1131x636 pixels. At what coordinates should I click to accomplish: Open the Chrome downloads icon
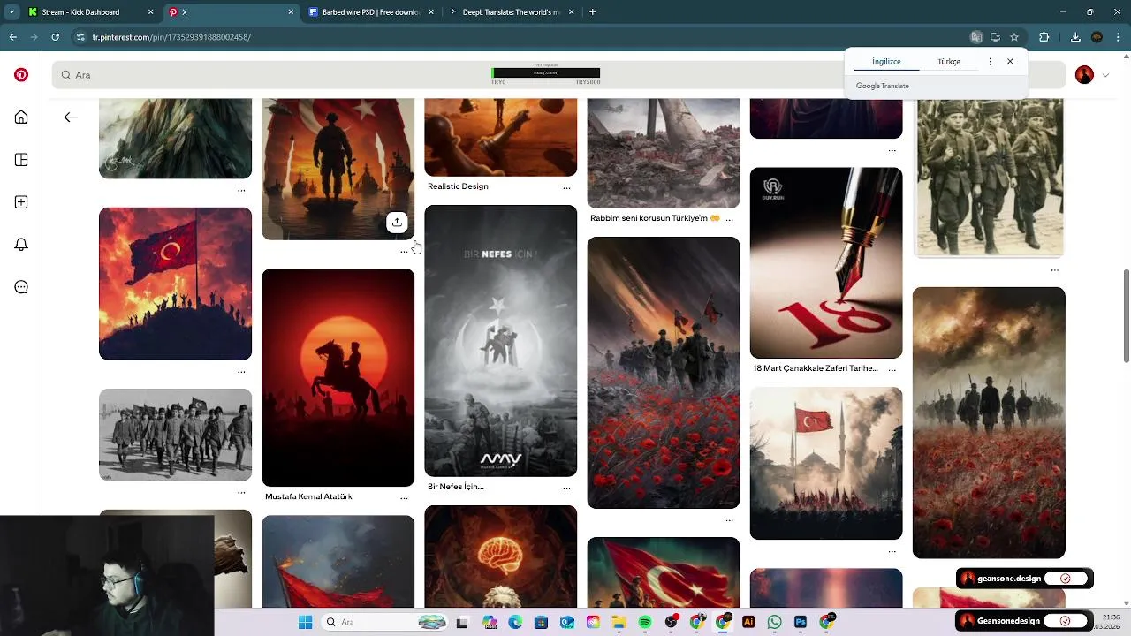(x=1075, y=37)
